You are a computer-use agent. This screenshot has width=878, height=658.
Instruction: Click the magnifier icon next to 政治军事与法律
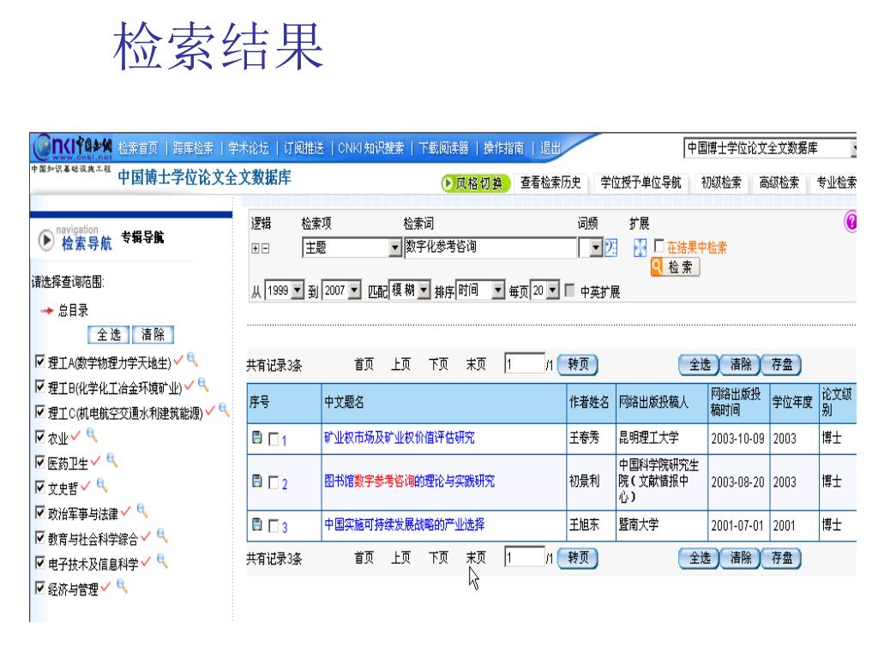[142, 510]
